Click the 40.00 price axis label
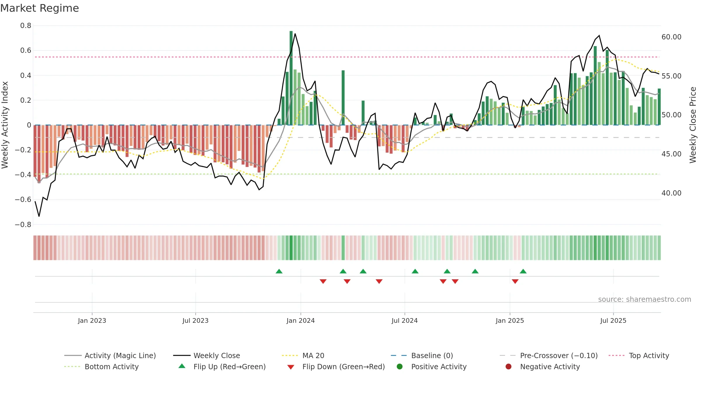The height and width of the screenshot is (394, 701). point(671,193)
